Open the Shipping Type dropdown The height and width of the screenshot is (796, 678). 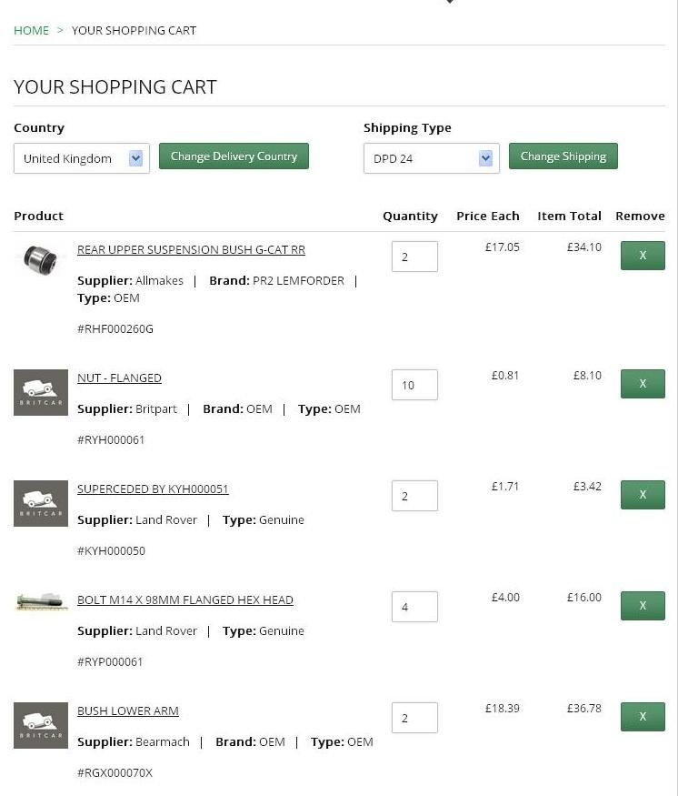(432, 158)
